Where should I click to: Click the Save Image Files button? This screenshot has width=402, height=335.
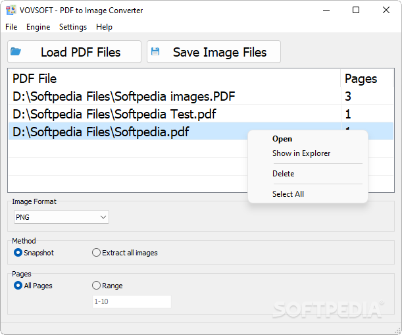point(214,52)
